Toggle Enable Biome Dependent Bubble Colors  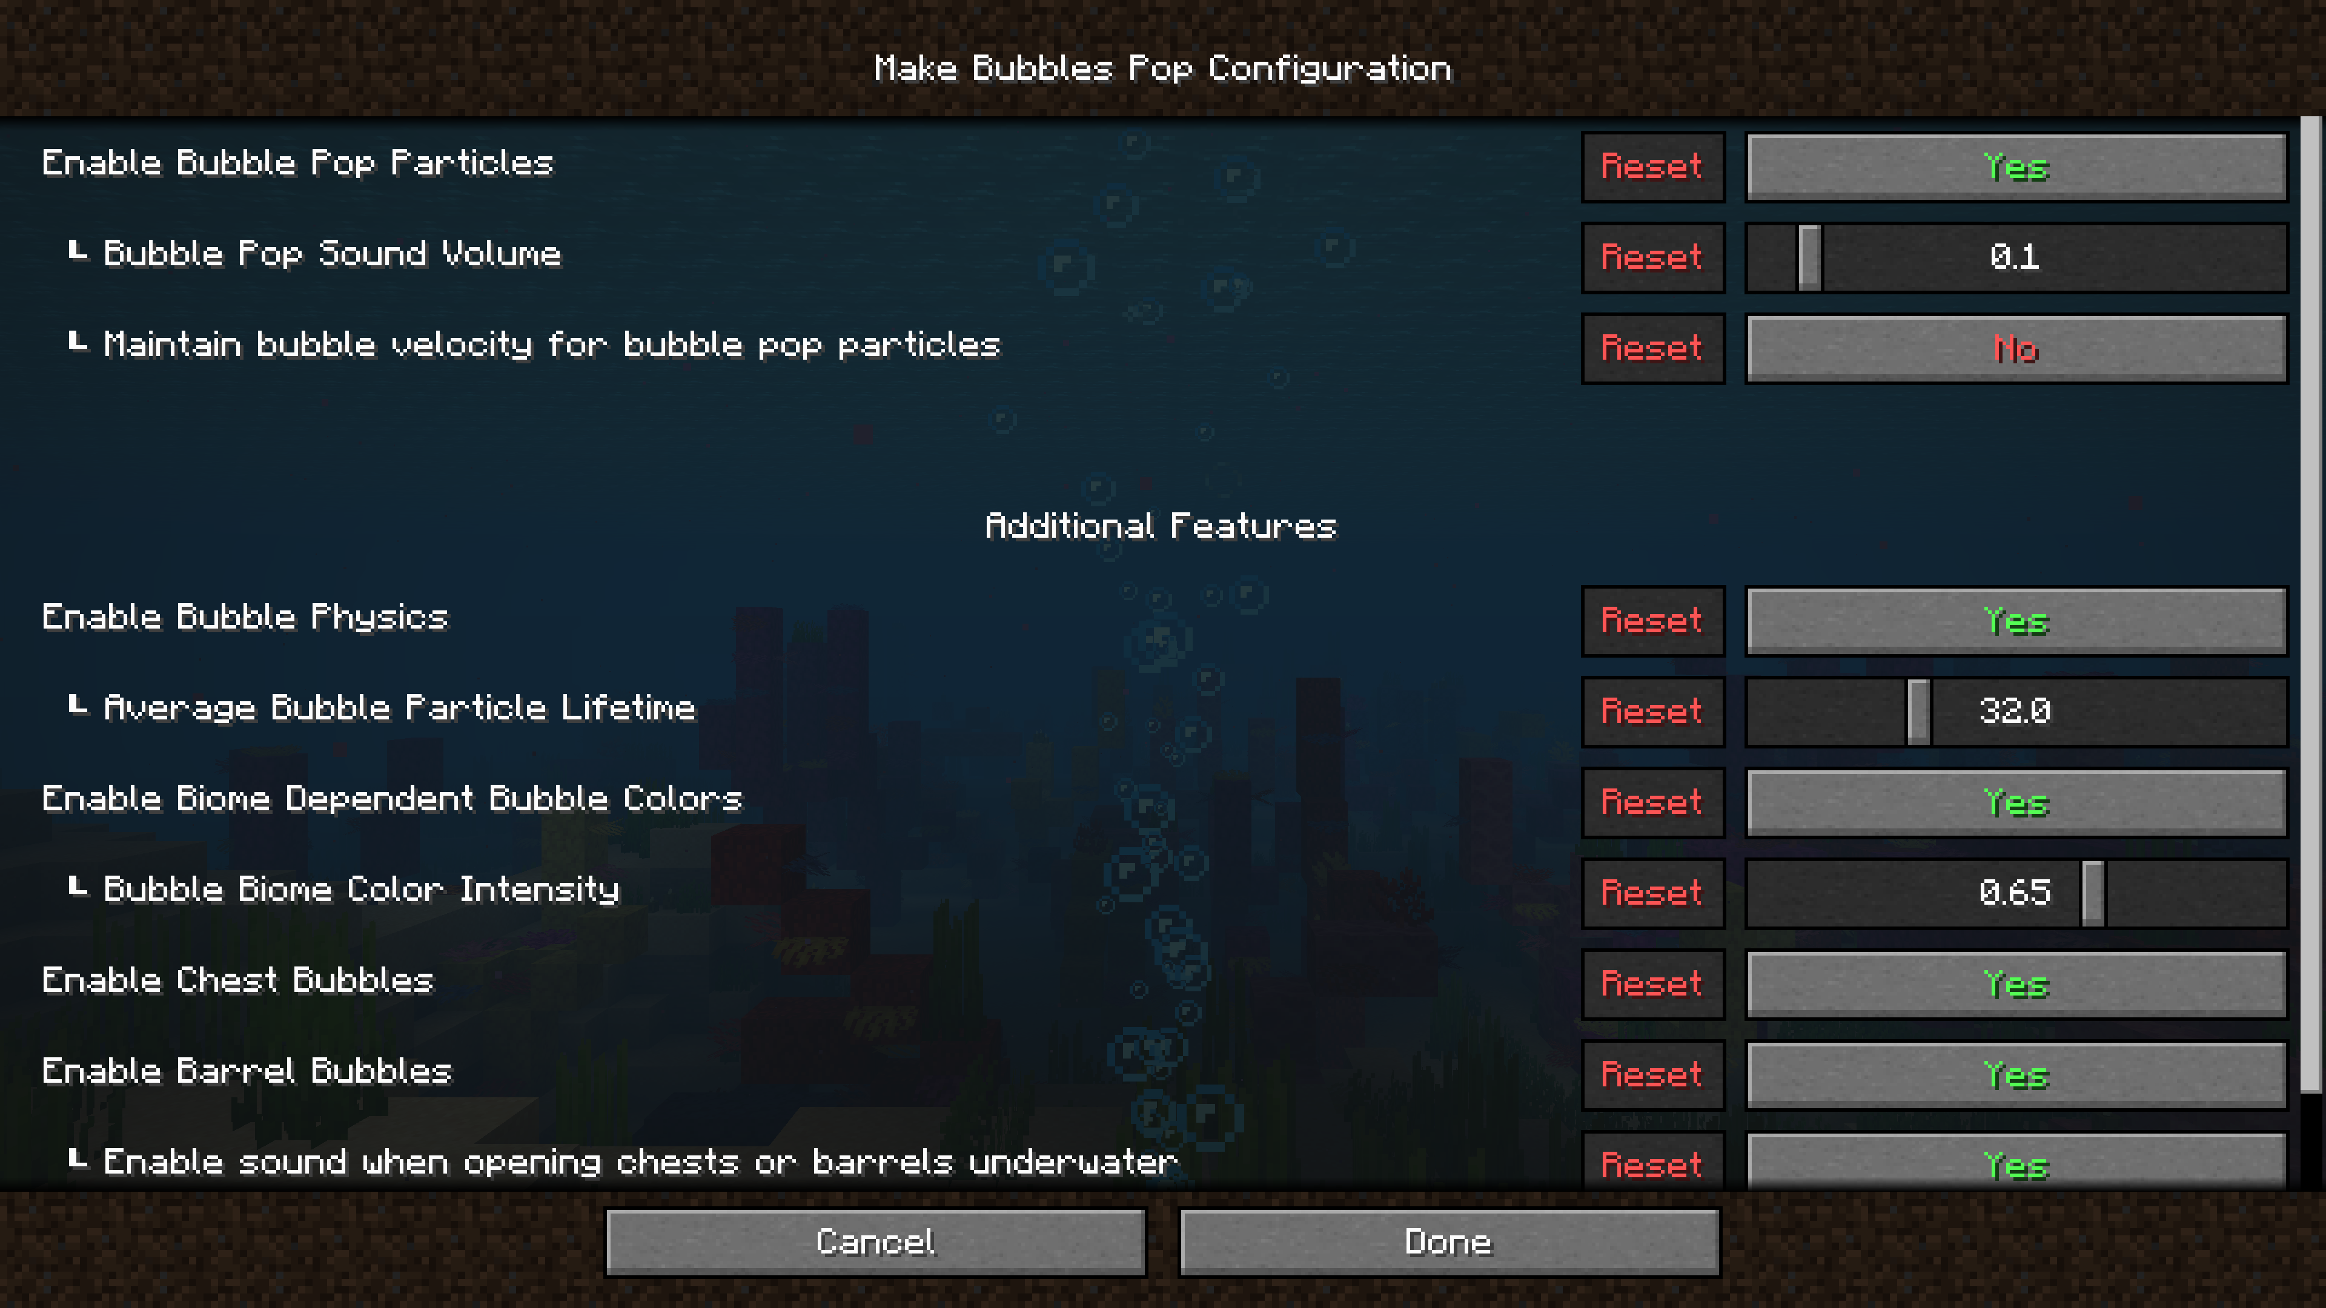click(x=2015, y=802)
